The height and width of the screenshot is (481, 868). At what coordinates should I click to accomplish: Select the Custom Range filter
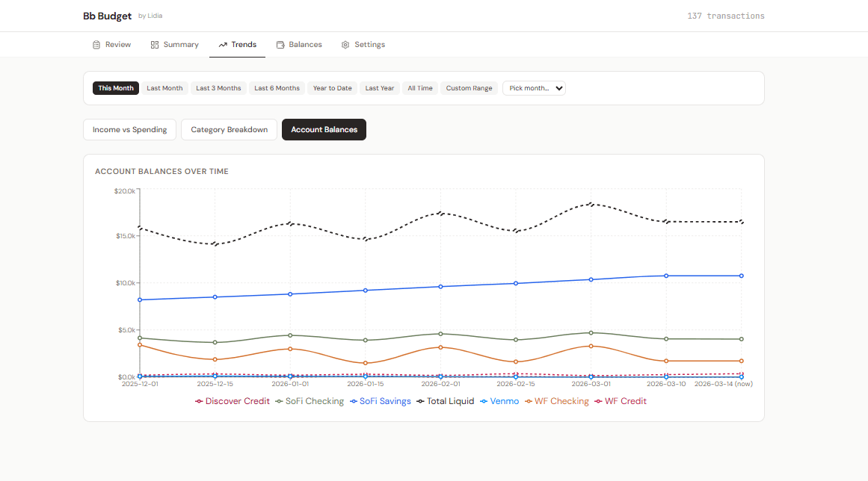click(x=469, y=88)
